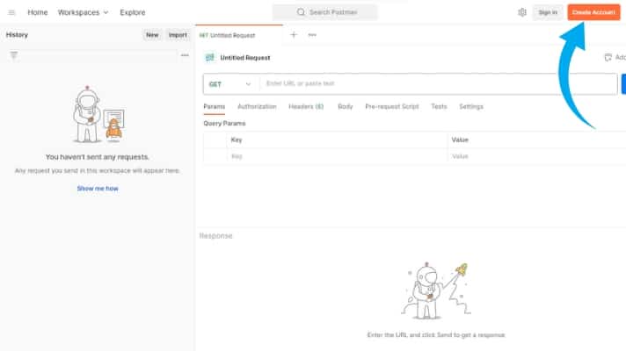The image size is (626, 351).
Task: Switch to the Authorization tab
Action: pos(257,107)
